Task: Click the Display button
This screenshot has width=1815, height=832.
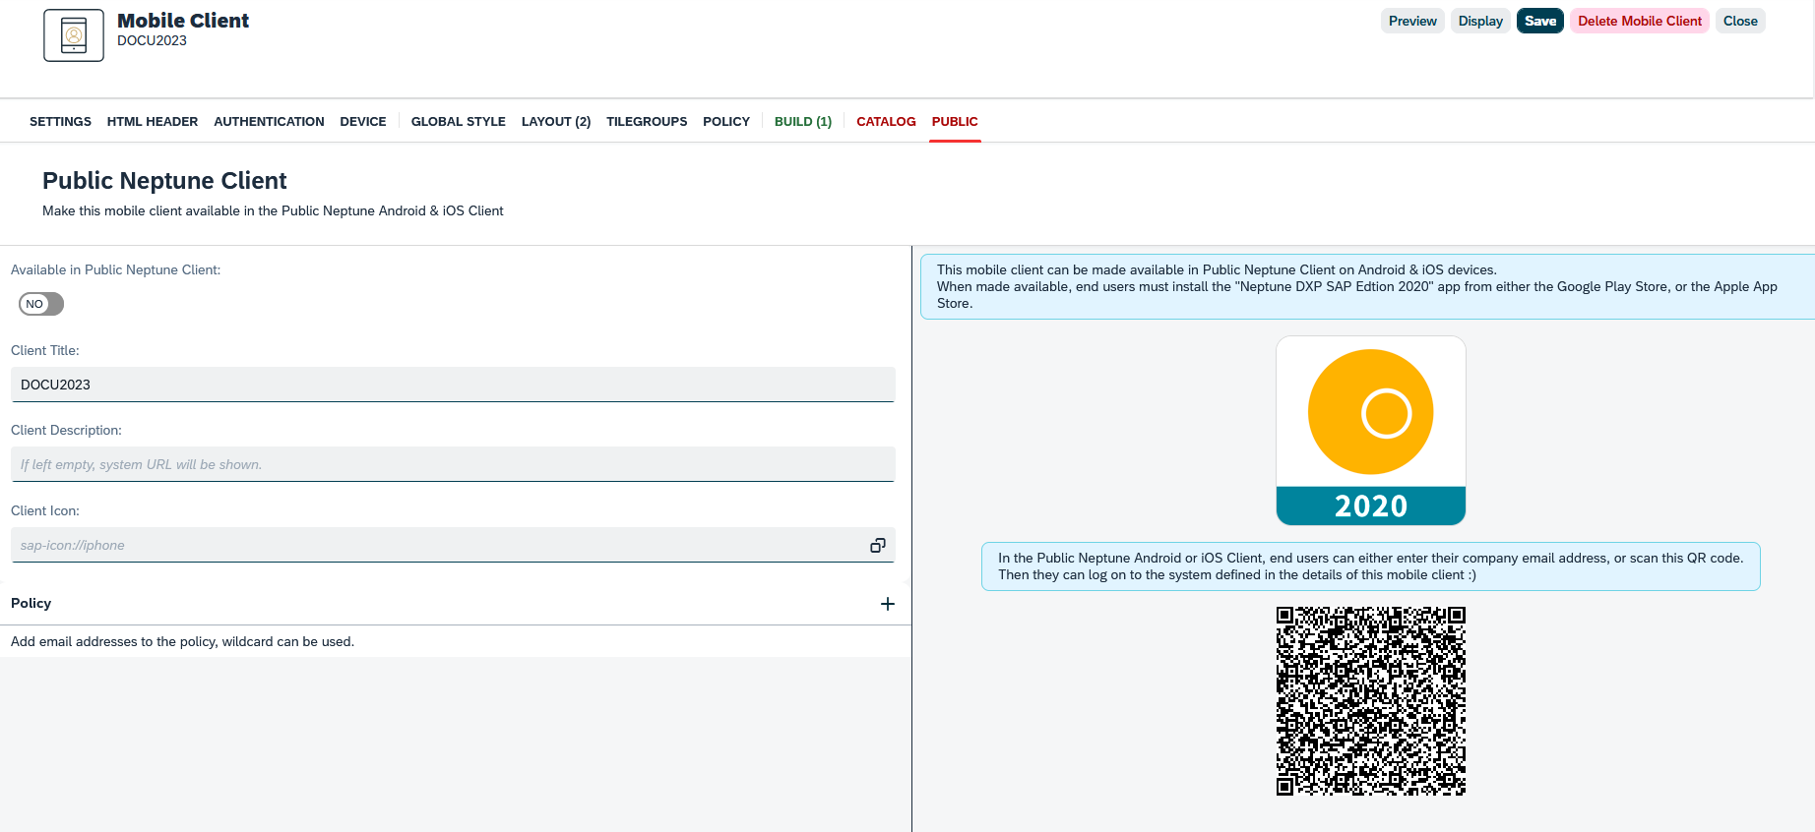Action: pos(1480,21)
